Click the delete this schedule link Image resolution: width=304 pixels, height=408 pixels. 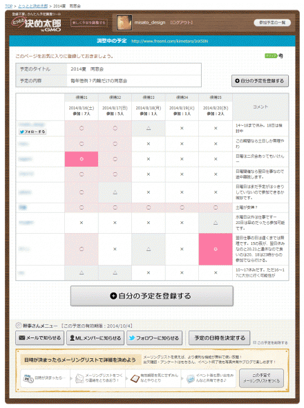[x=270, y=343]
